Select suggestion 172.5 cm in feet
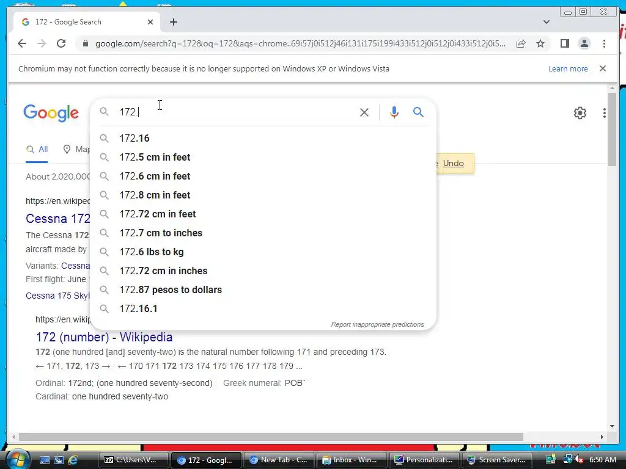Image resolution: width=626 pixels, height=469 pixels. click(263, 157)
